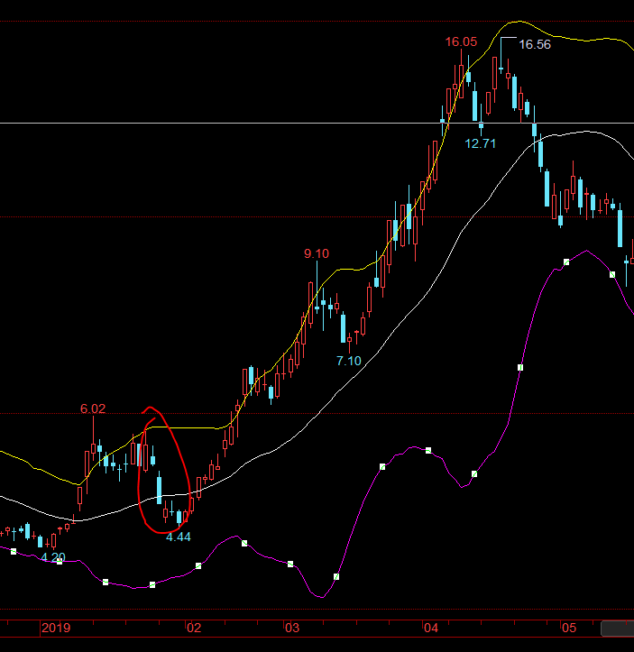Select the 02 month marker on time axis
The image size is (634, 652).
point(193,628)
